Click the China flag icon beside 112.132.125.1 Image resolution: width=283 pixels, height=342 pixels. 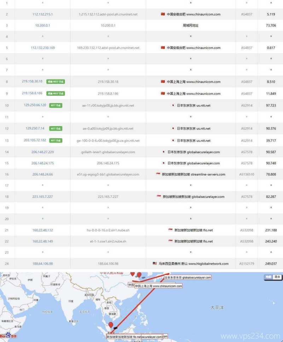pos(162,14)
